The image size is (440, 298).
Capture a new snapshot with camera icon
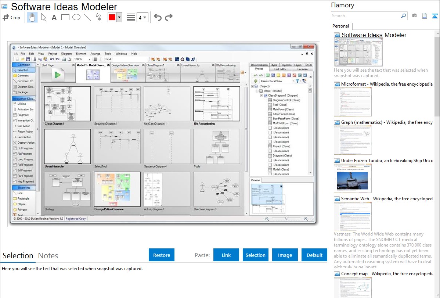tap(414, 16)
